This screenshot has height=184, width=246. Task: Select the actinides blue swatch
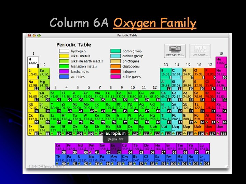point(64,77)
